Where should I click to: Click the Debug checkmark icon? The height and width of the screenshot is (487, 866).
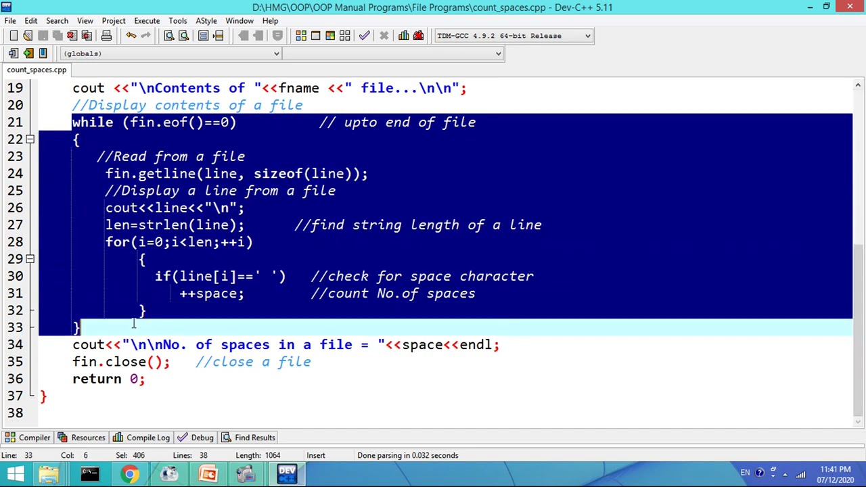tap(365, 36)
